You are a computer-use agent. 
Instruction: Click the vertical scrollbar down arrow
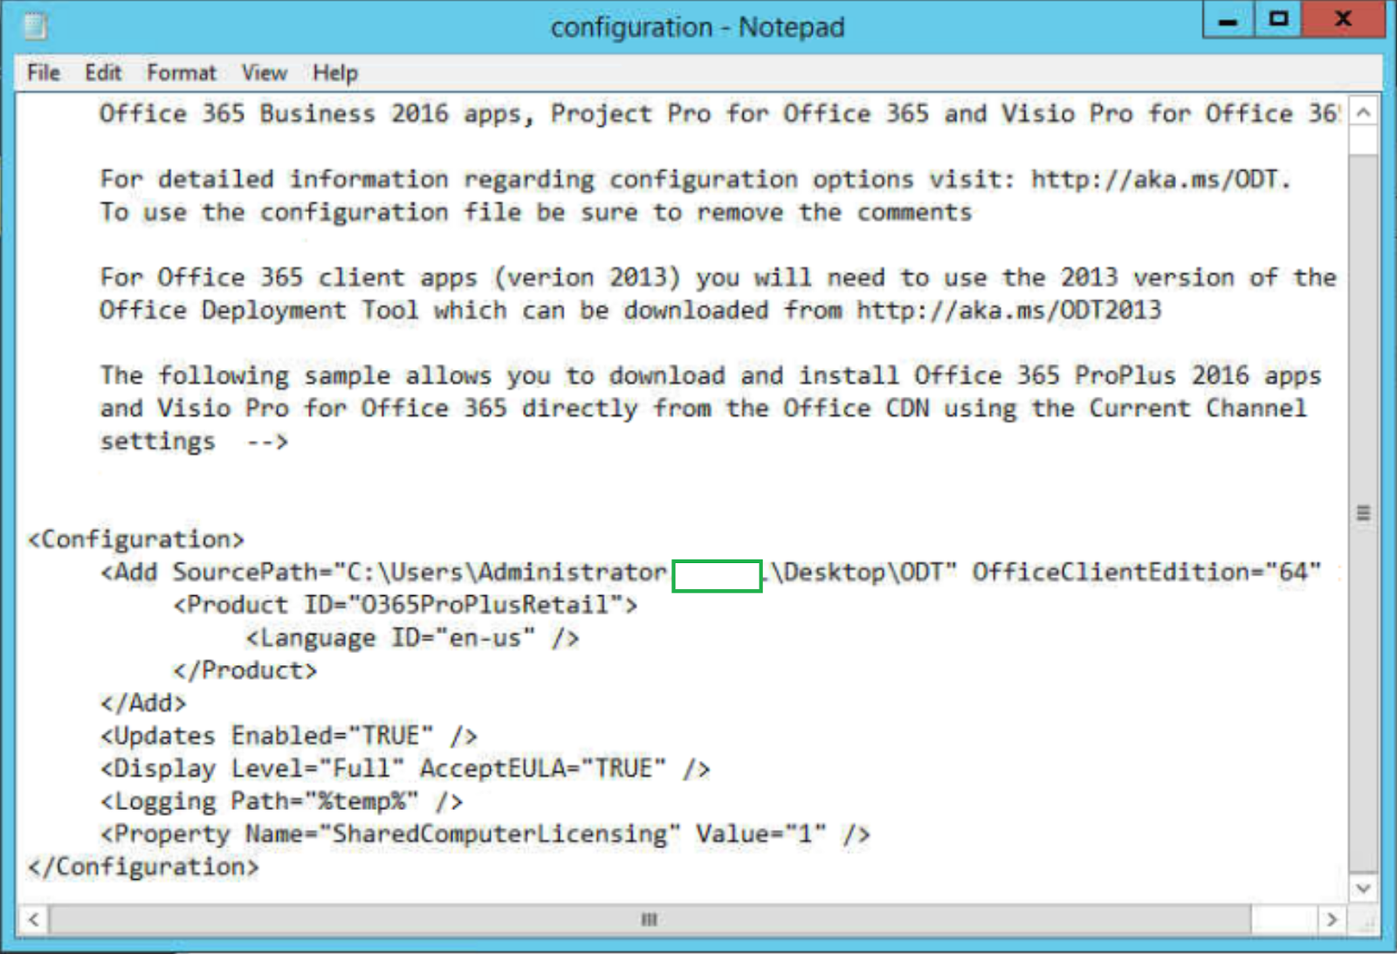tap(1363, 889)
